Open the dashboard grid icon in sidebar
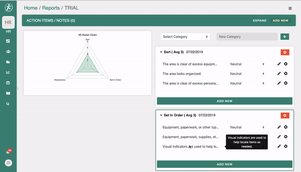 (x=8, y=41)
